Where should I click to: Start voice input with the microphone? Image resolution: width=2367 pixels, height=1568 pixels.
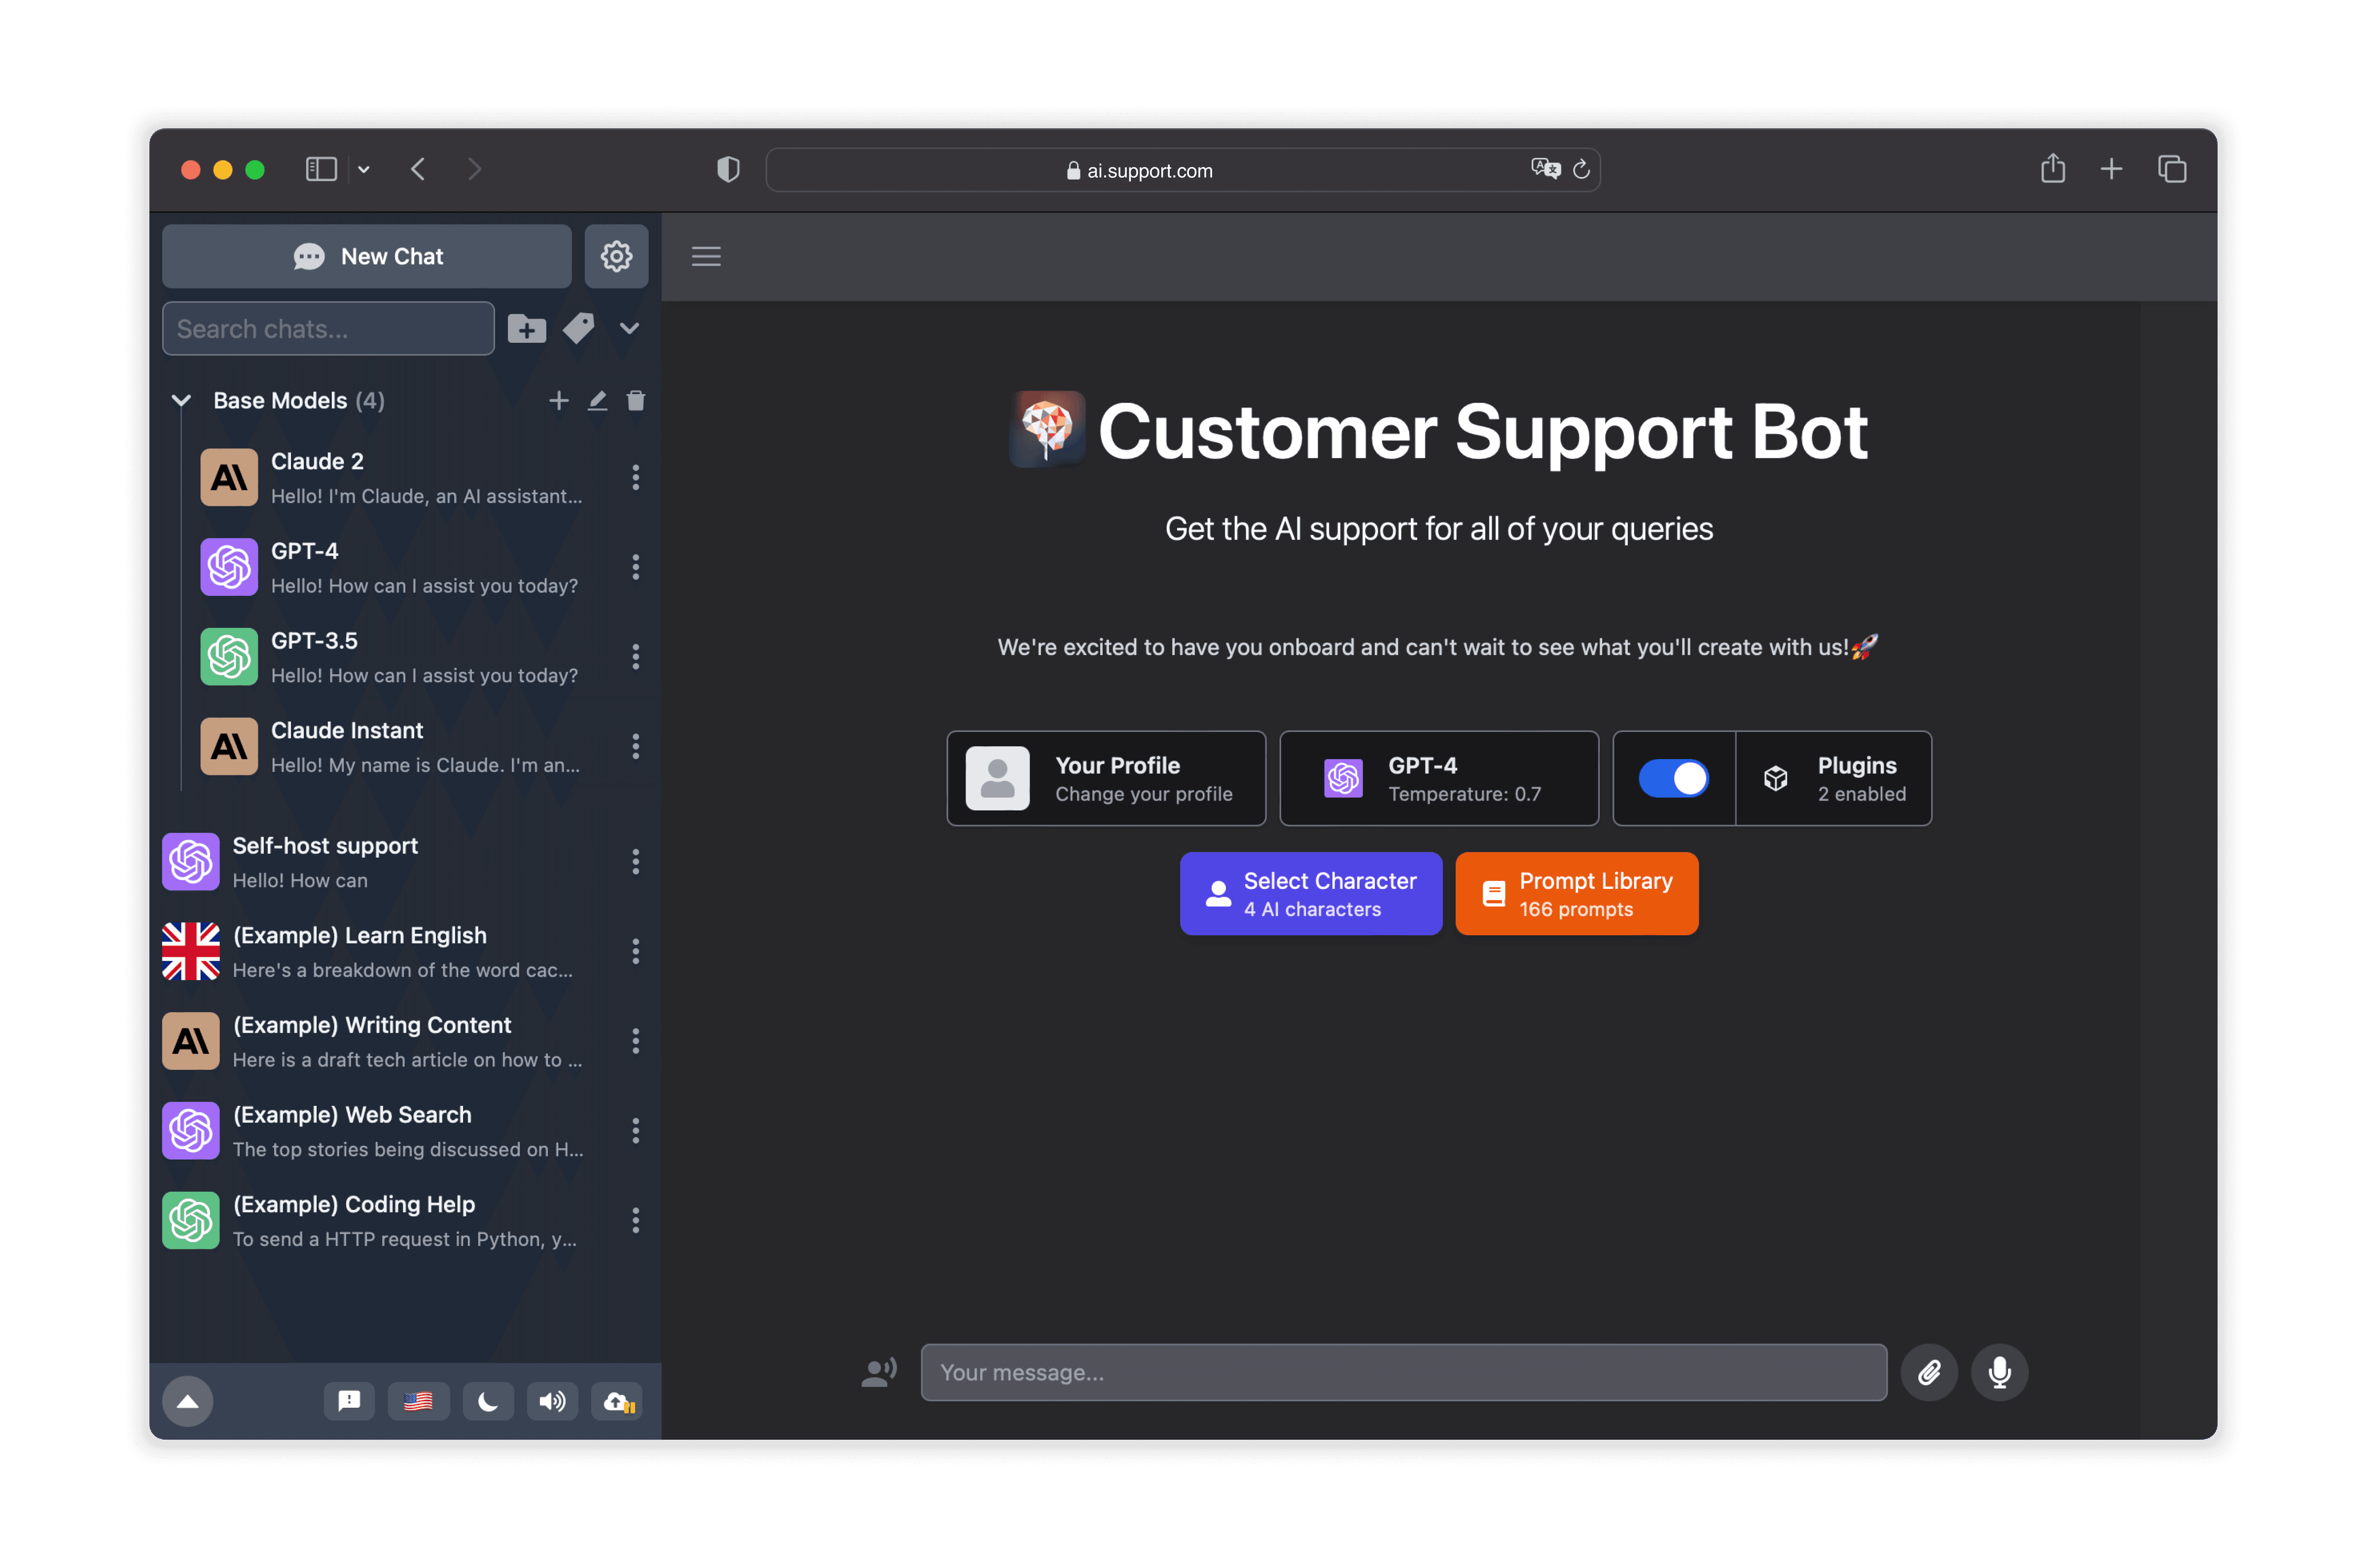1999,1372
